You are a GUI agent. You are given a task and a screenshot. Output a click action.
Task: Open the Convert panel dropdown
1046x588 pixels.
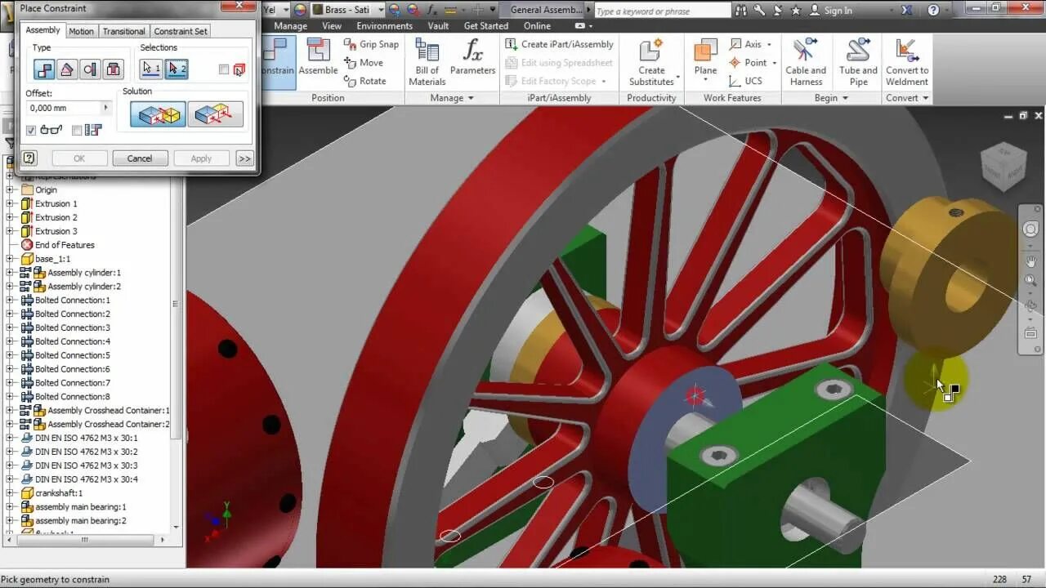point(926,98)
